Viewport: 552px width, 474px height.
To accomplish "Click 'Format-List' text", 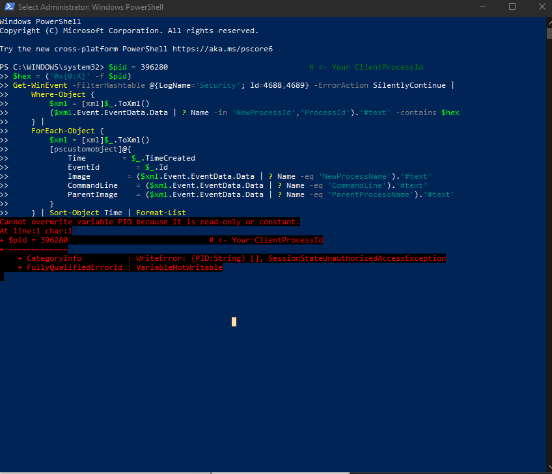I will (161, 213).
